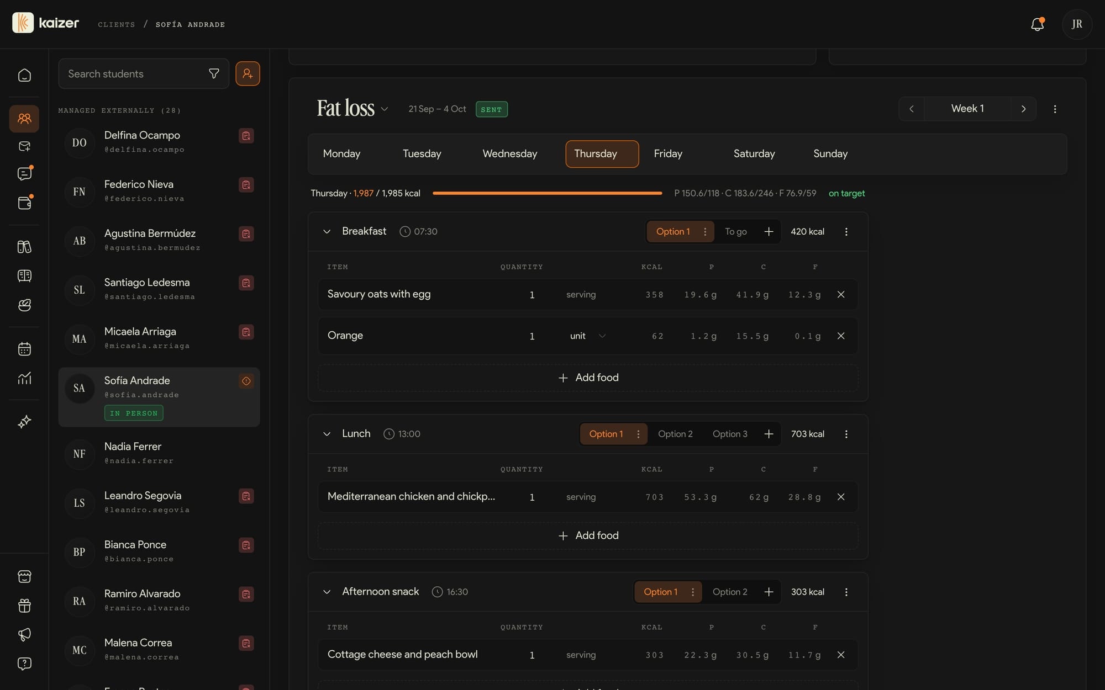Click the AI sparkle icon in sidebar

click(x=24, y=422)
